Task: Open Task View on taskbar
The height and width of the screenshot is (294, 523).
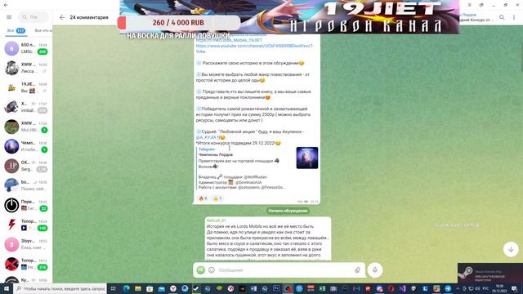Action: point(113,288)
